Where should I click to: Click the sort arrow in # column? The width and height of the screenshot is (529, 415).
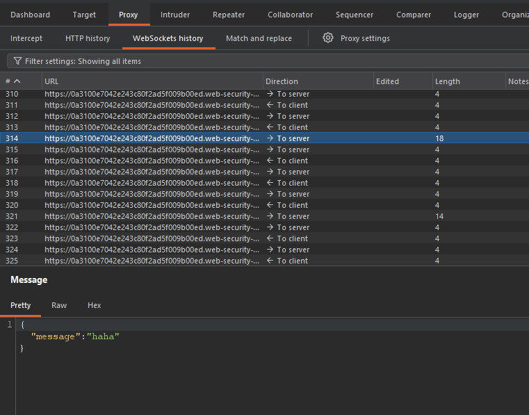pyautogui.click(x=17, y=81)
